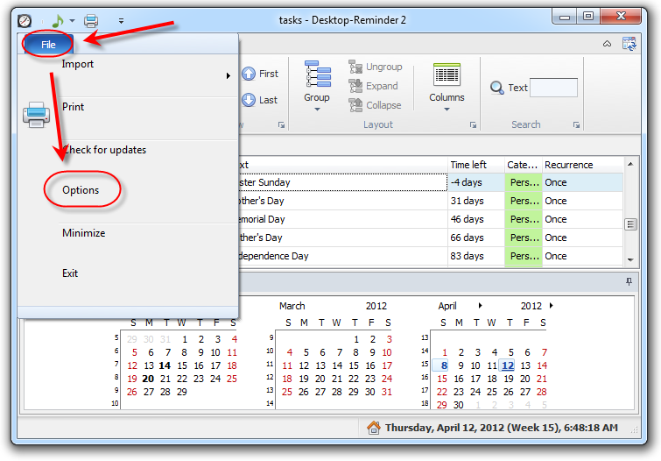Viewport: 661px width, 461px height.
Task: Go to Last record button
Action: click(x=260, y=100)
